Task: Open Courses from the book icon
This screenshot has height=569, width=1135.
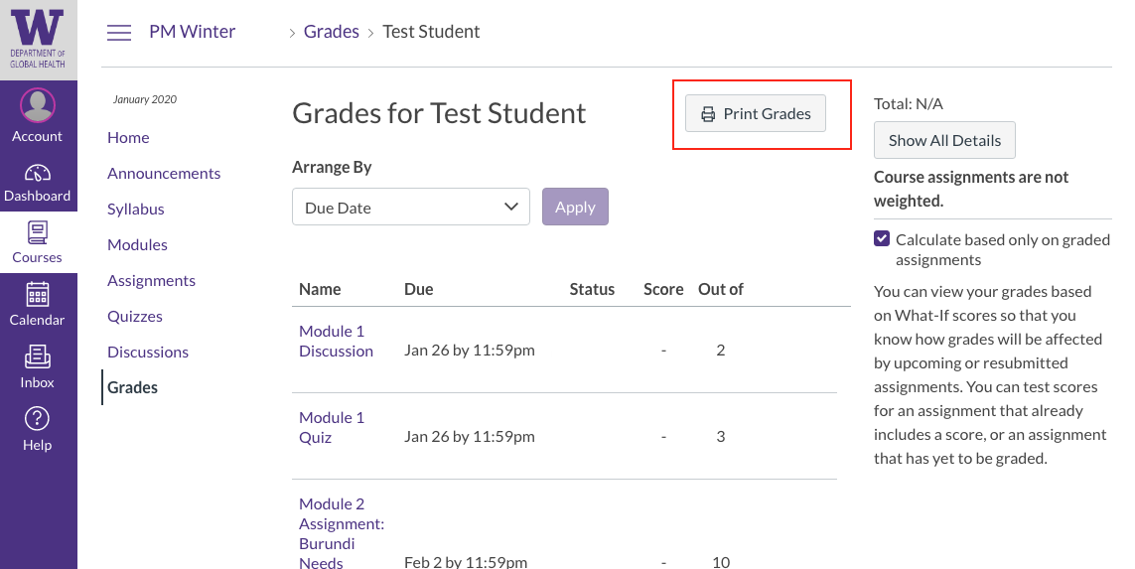Action: (x=38, y=233)
